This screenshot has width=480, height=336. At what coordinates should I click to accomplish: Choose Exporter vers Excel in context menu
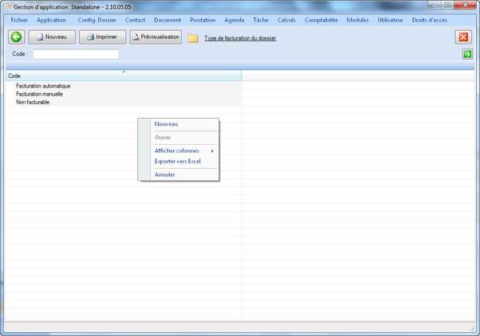pyautogui.click(x=178, y=161)
